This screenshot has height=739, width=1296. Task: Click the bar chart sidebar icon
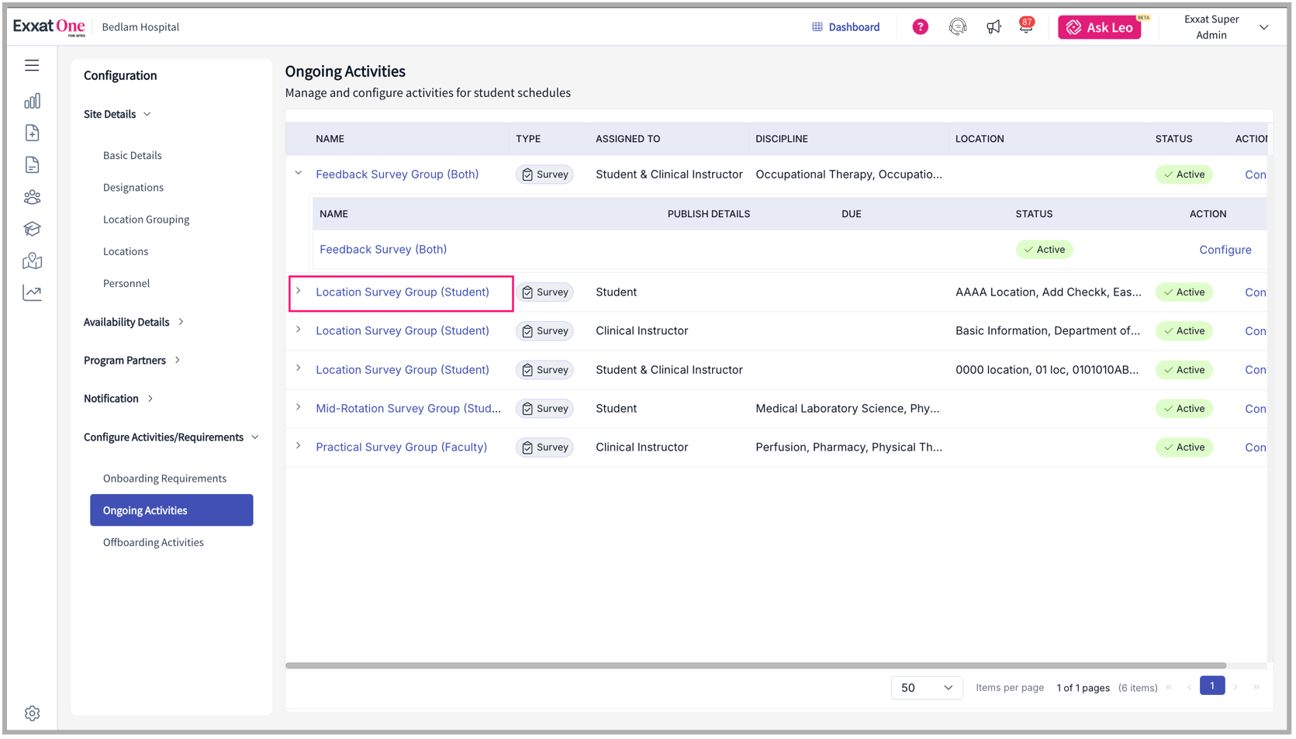tap(32, 102)
